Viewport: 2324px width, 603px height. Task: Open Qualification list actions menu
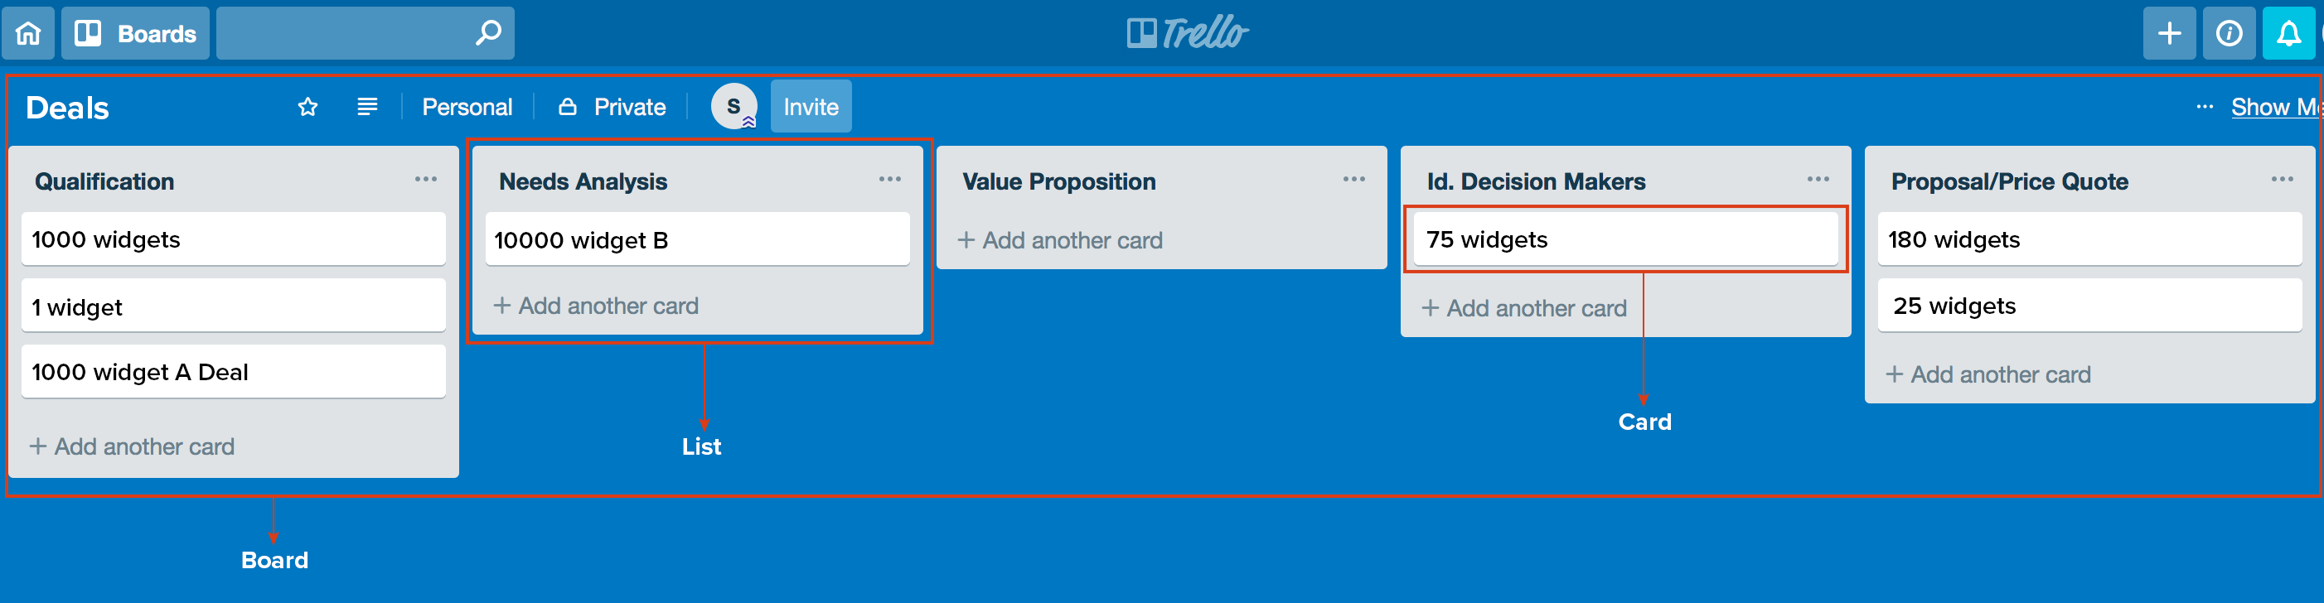coord(426,180)
